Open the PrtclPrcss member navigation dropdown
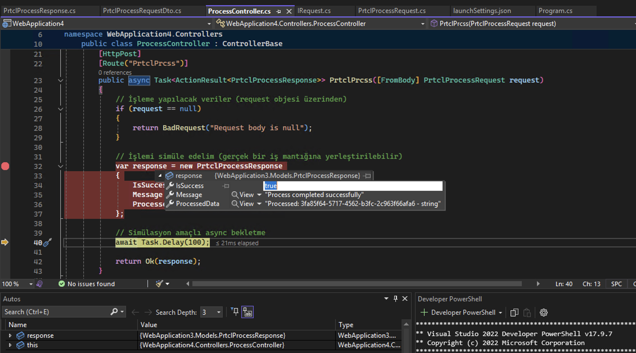Screen dimensions: 636x353 pos(635,24)
